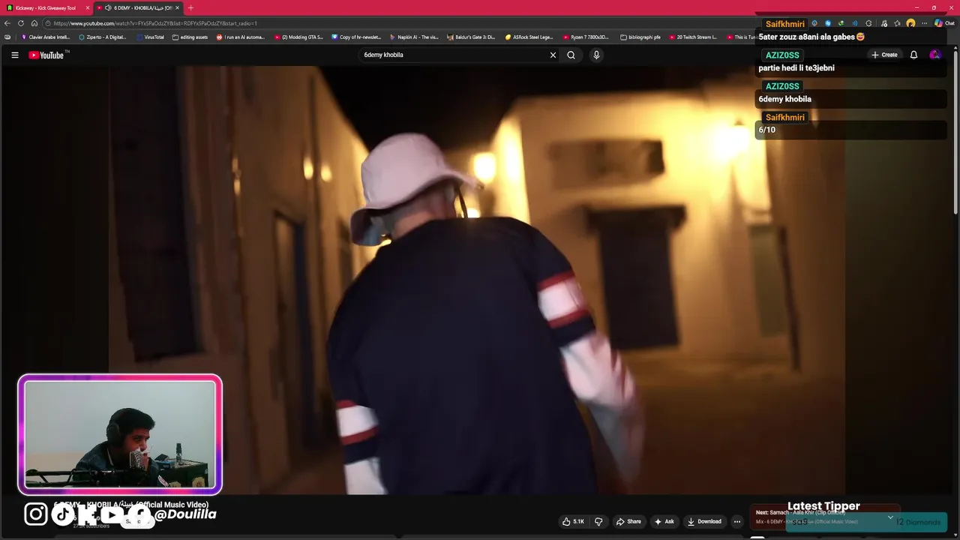
Task: Open the Chat button in browser toolbar
Action: (944, 23)
